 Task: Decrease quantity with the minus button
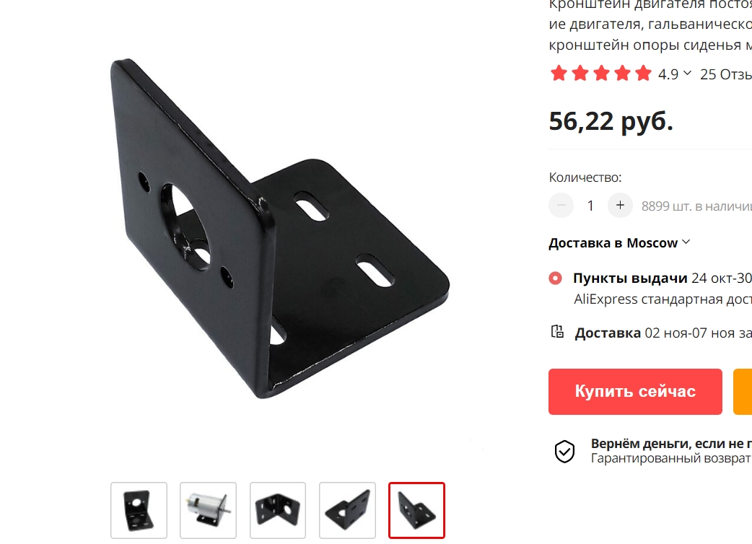pos(561,206)
